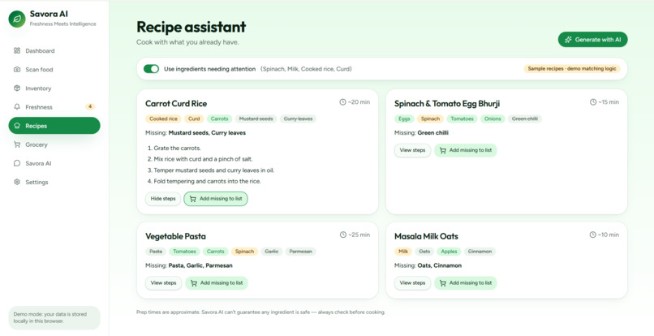
Task: Click the Oats ingredient tag
Action: 424,252
